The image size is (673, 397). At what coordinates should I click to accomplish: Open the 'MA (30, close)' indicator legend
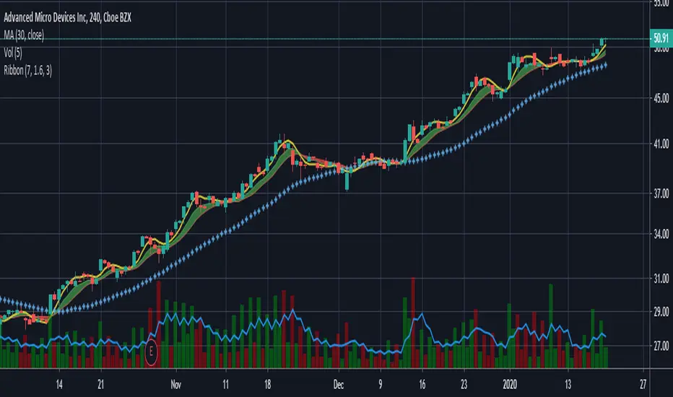24,35
